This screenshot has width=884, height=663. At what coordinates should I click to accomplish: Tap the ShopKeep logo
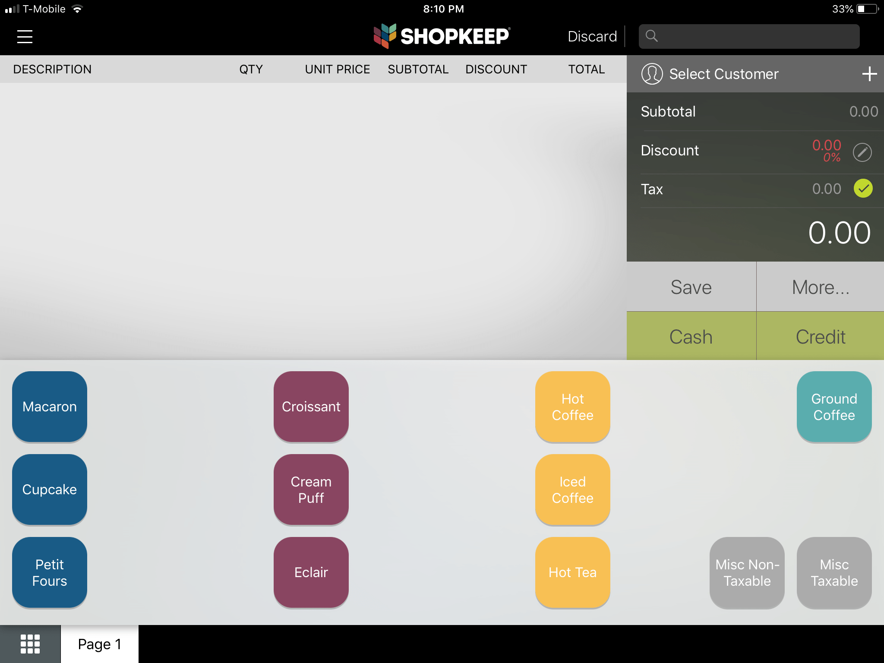(x=442, y=36)
